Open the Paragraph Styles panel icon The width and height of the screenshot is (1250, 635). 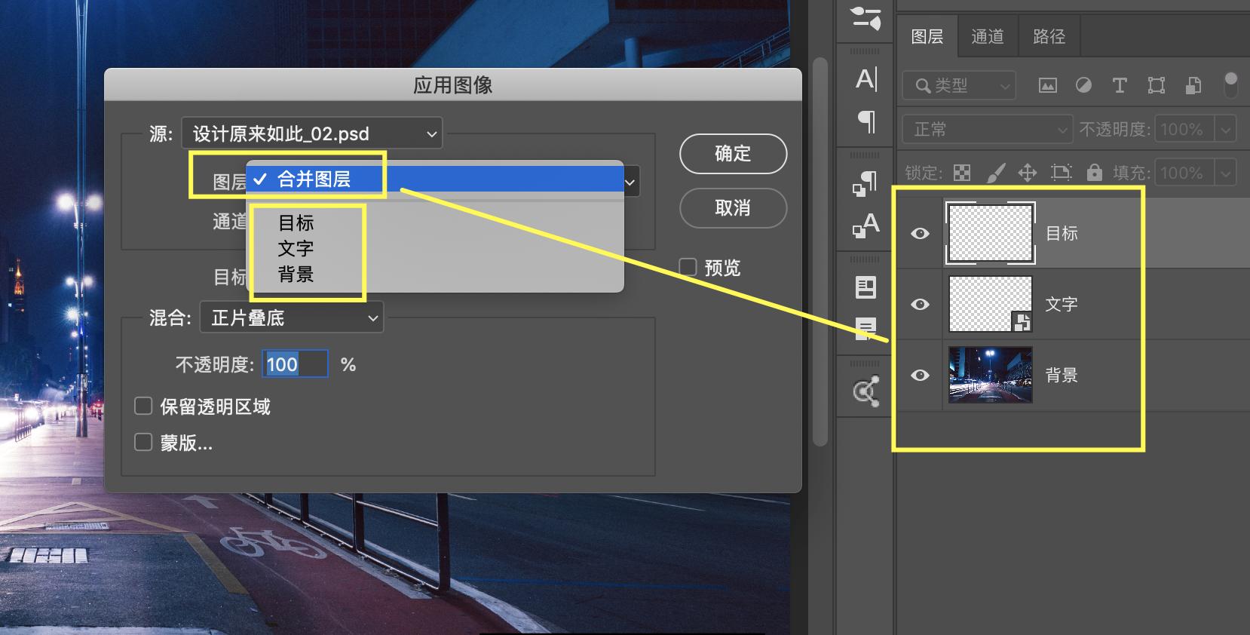pos(866,183)
